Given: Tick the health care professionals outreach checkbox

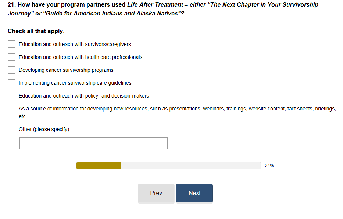Looking at the screenshot, I should 11,57.
